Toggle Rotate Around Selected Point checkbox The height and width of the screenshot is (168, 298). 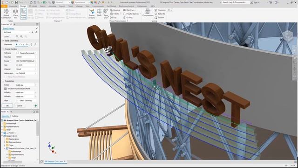(x=6, y=89)
